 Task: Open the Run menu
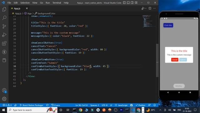tap(48, 3)
